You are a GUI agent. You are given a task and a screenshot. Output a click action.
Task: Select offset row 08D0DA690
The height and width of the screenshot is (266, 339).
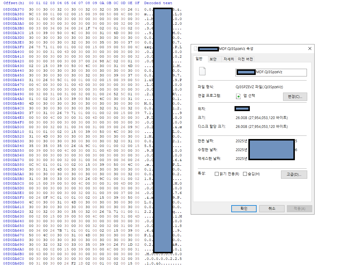14,245
